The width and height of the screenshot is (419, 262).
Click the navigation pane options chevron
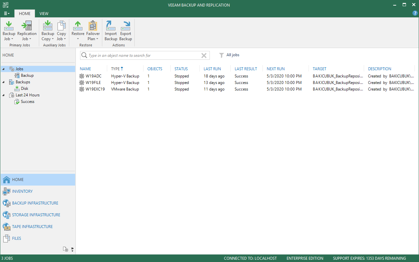point(72,249)
